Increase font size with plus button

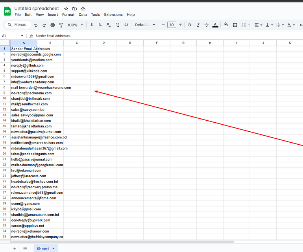click(180, 25)
